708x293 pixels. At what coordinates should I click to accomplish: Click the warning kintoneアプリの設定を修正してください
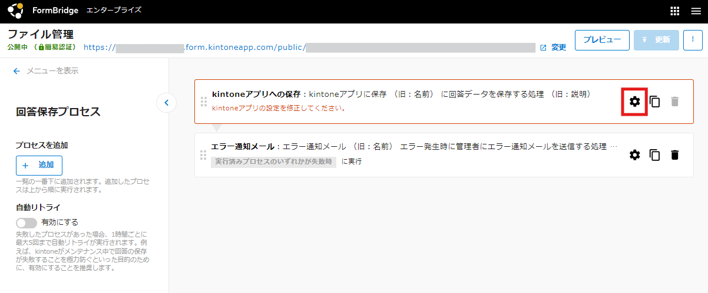tap(279, 108)
